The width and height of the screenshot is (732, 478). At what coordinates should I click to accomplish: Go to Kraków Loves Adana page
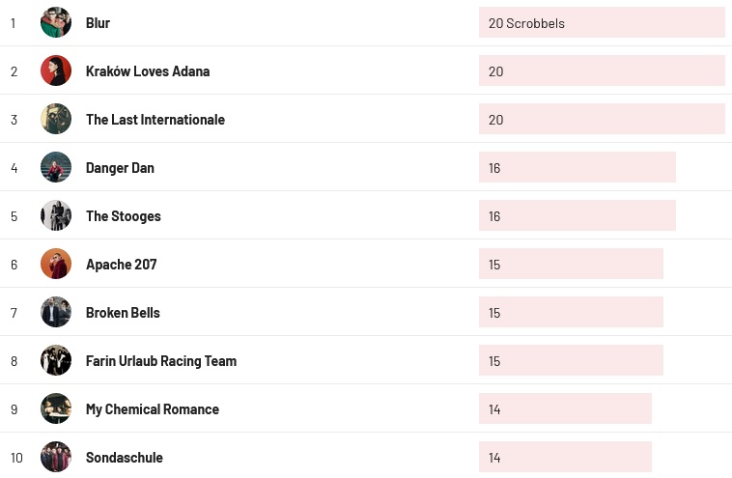(x=147, y=71)
